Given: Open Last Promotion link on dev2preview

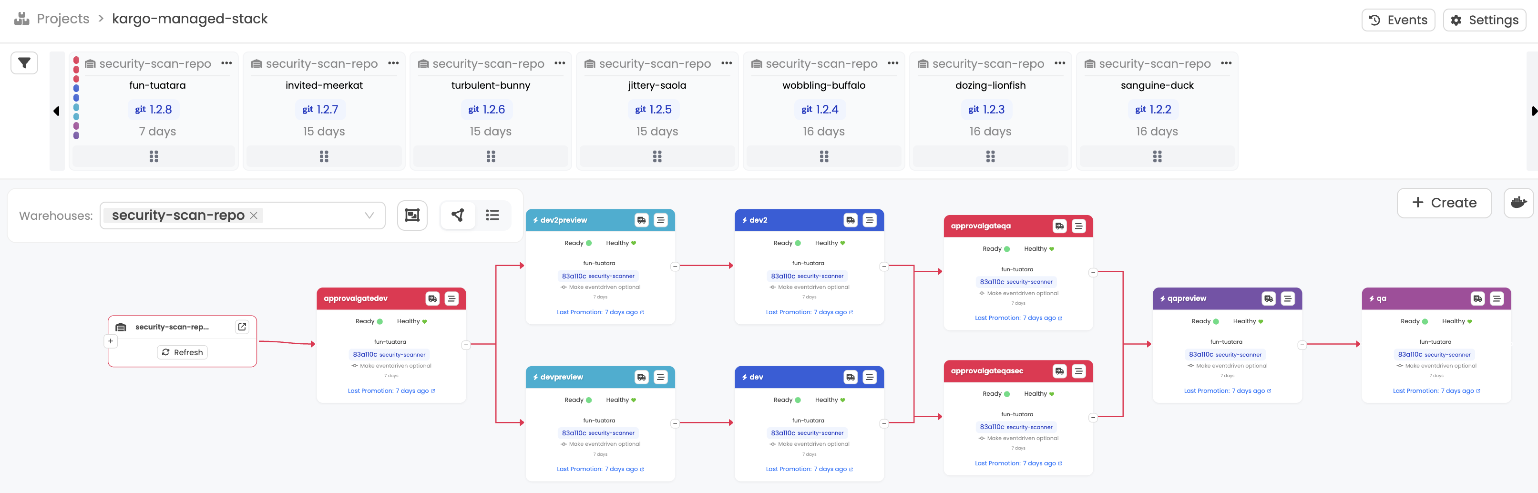Looking at the screenshot, I should 600,312.
